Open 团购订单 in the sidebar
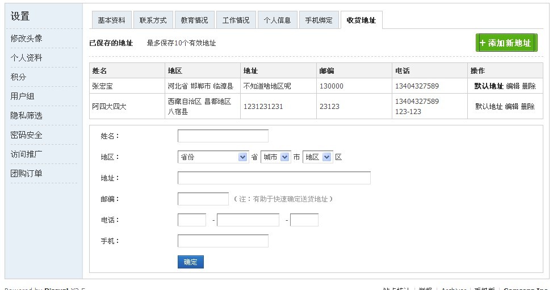553x290 pixels. [27, 173]
